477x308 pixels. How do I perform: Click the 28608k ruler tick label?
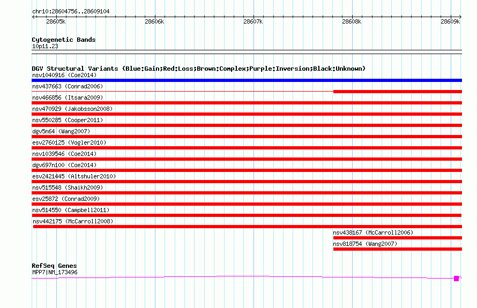(352, 21)
